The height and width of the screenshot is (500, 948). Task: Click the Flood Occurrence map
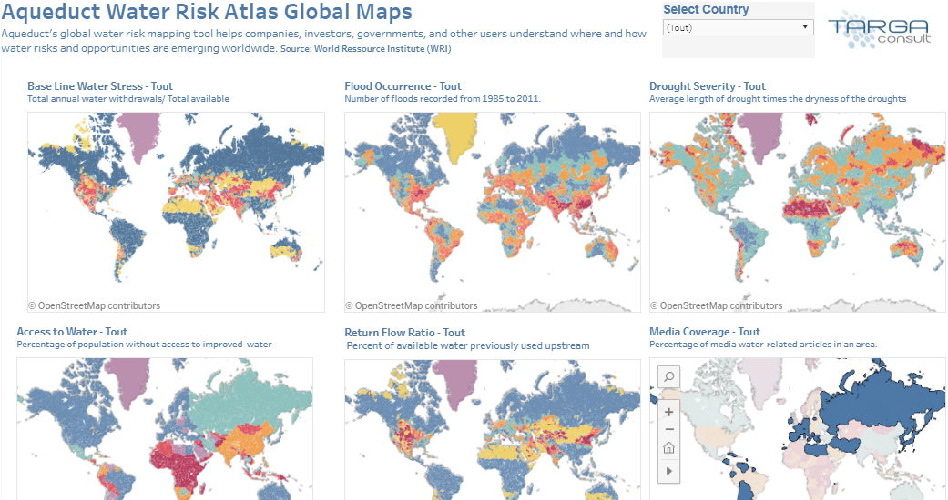coord(492,212)
